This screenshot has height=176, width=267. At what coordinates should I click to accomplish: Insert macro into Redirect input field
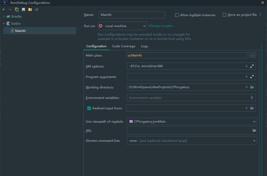click(x=246, y=108)
